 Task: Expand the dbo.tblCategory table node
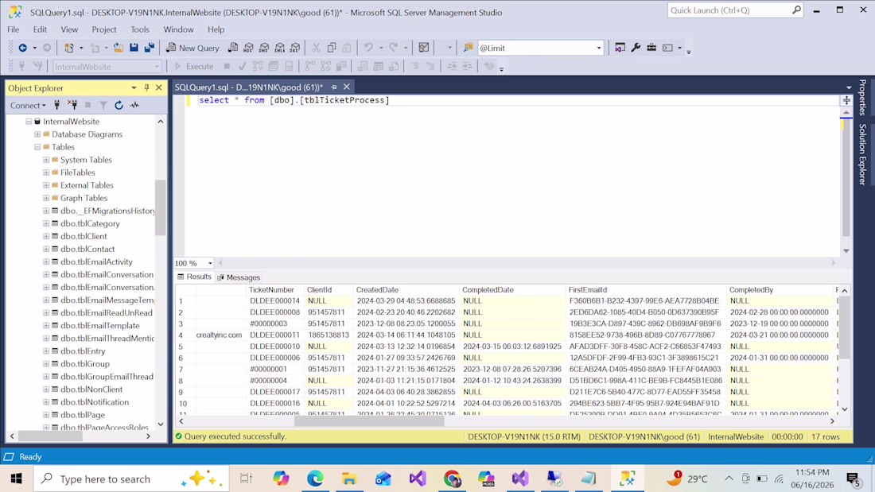(x=46, y=223)
